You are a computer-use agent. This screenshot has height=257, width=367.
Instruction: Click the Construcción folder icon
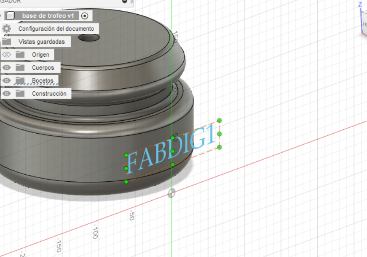(x=20, y=93)
